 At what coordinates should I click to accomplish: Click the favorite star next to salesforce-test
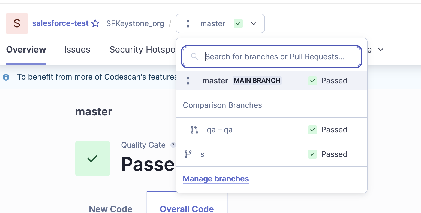[95, 23]
